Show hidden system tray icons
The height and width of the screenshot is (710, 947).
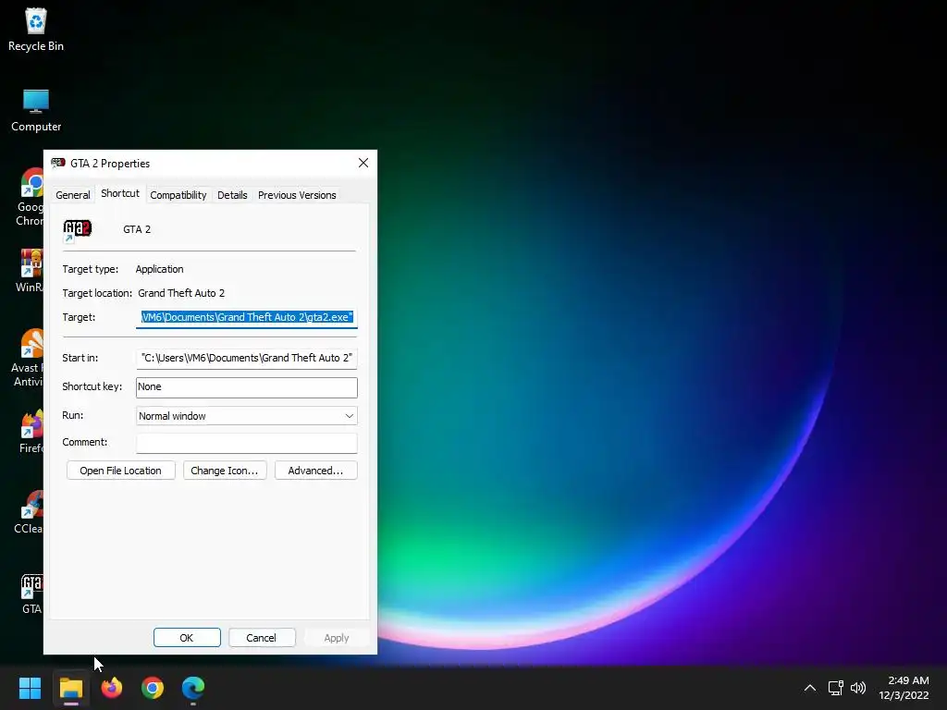tap(810, 688)
